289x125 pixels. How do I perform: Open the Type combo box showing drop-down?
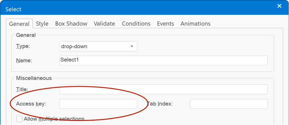(99, 46)
